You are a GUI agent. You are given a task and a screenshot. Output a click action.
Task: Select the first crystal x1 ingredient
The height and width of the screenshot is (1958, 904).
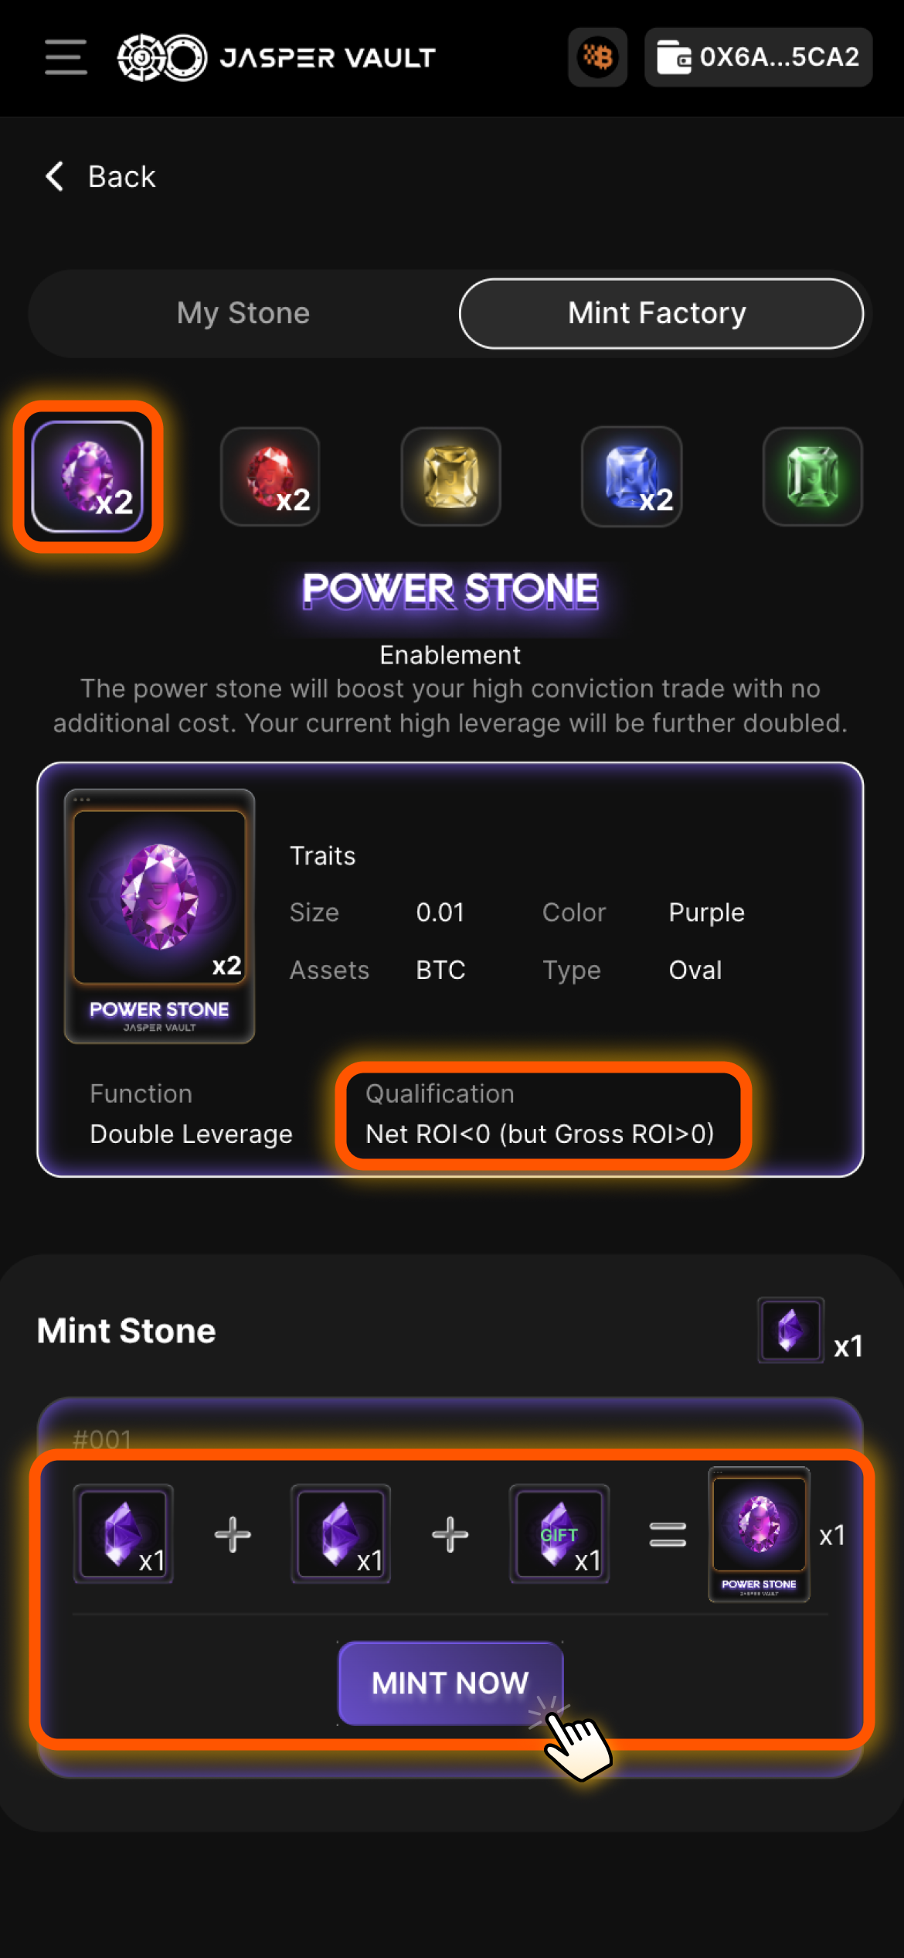click(x=124, y=1533)
